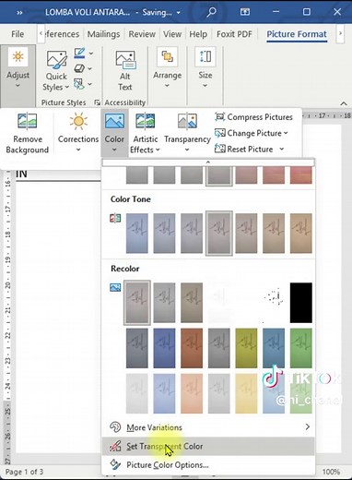Image resolution: width=352 pixels, height=480 pixels.
Task: Open More Variations submenu
Action: click(x=208, y=427)
